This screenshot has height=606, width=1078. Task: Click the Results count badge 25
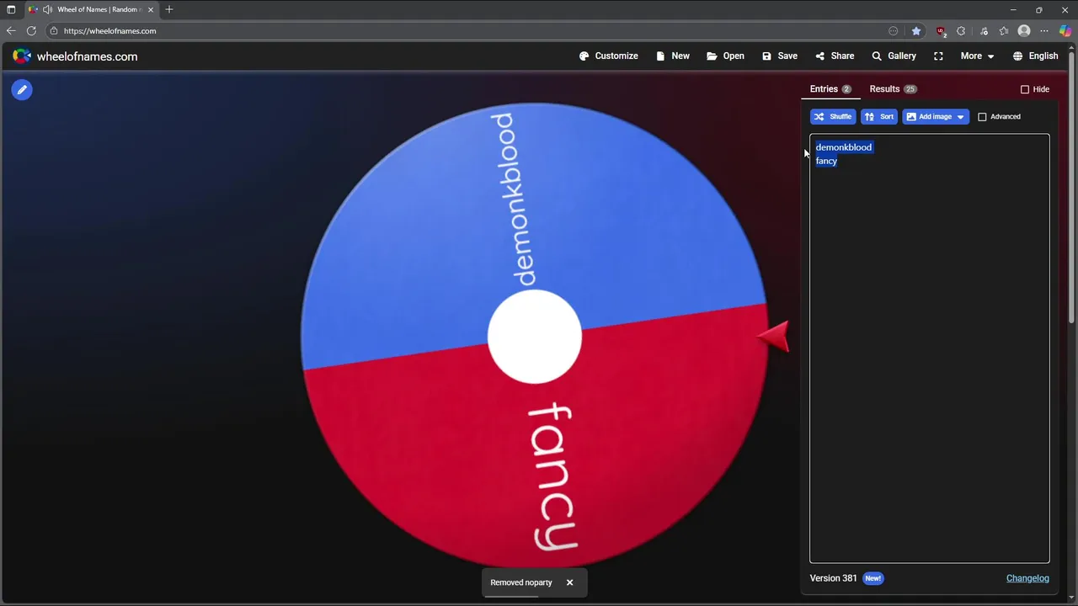pyautogui.click(x=910, y=89)
